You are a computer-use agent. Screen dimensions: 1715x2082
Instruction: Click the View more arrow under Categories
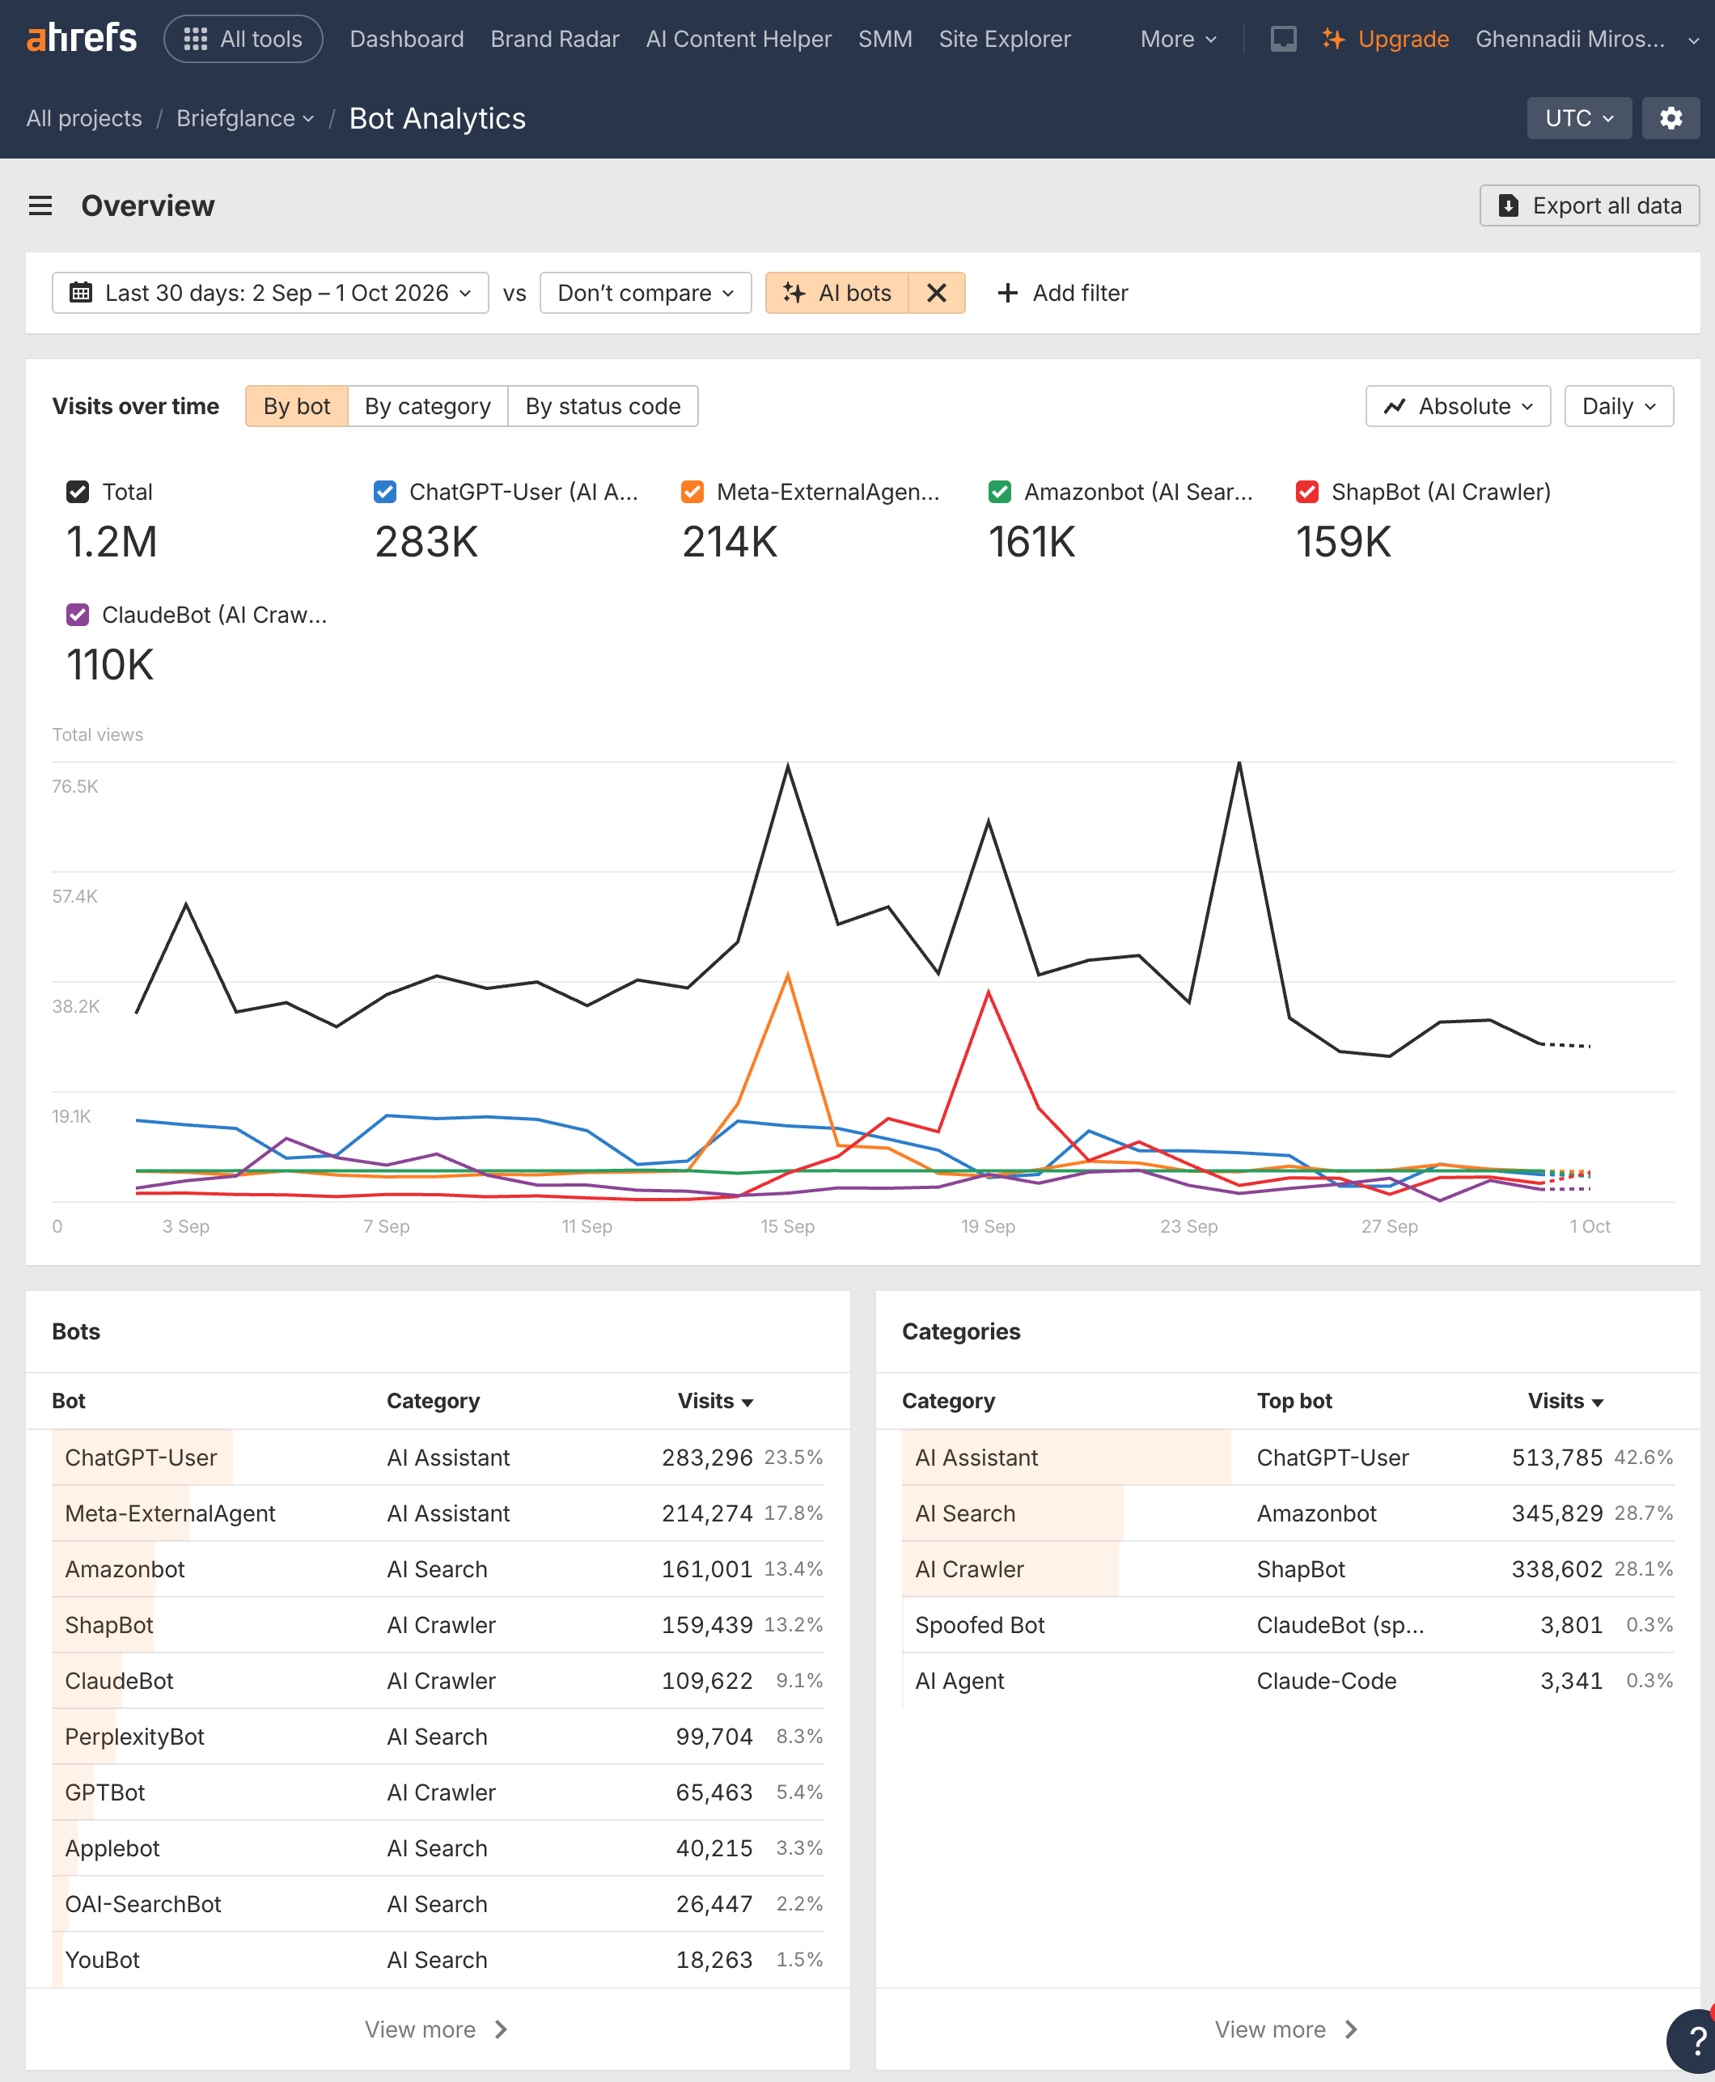[1350, 2029]
